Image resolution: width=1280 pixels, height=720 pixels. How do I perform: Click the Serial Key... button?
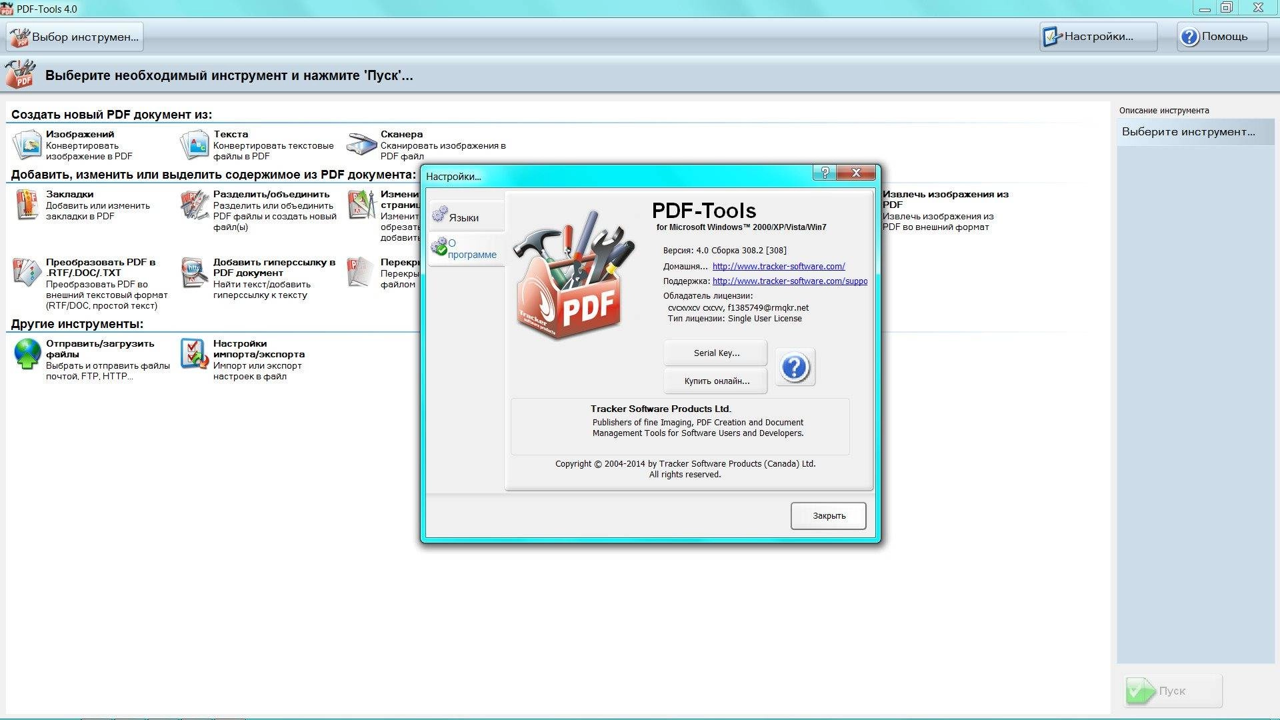coord(715,353)
